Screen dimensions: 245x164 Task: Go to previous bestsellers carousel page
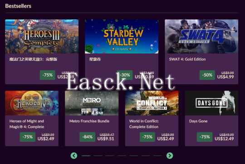[74, 155]
